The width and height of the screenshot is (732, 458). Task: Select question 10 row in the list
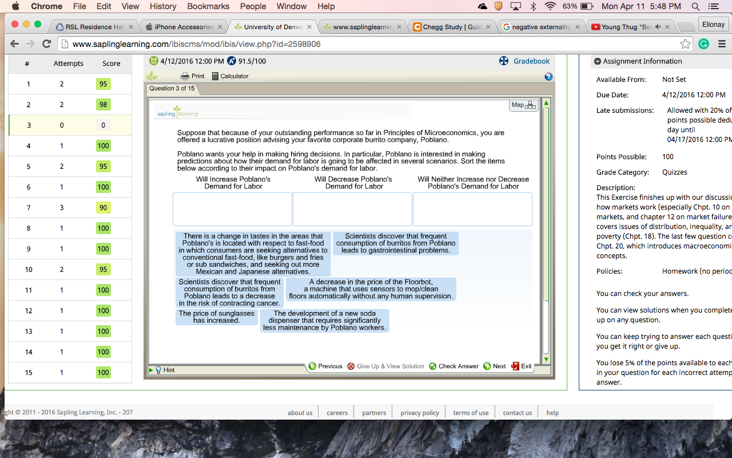[70, 270]
